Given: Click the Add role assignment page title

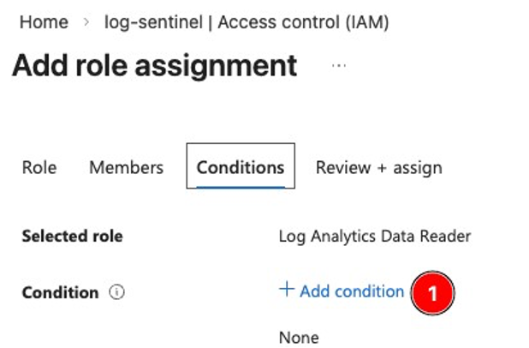Looking at the screenshot, I should point(154,65).
